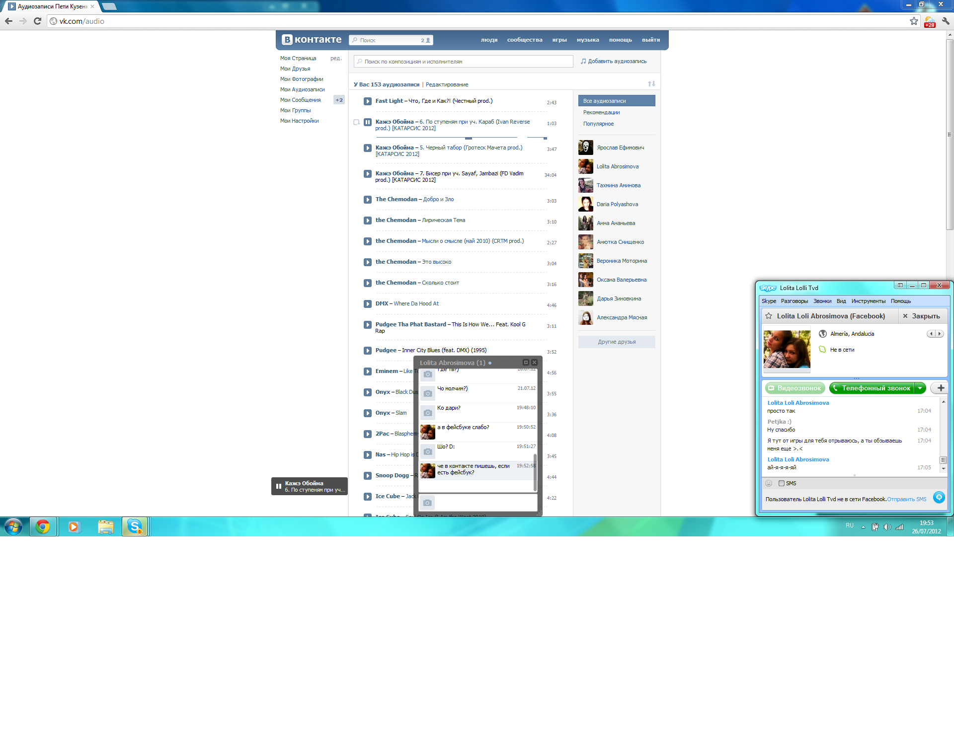Screen dimensions: 954x744
Task: Toggle repeat for the playing track
Action: tap(356, 122)
